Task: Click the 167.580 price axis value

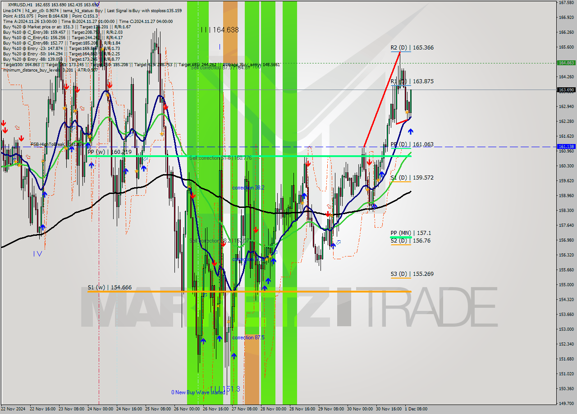Action: [566, 3]
